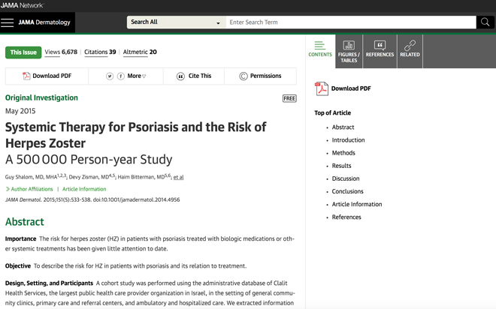Click the sidebar Download PDF link
Screen dimensions: 496x309
(351, 88)
